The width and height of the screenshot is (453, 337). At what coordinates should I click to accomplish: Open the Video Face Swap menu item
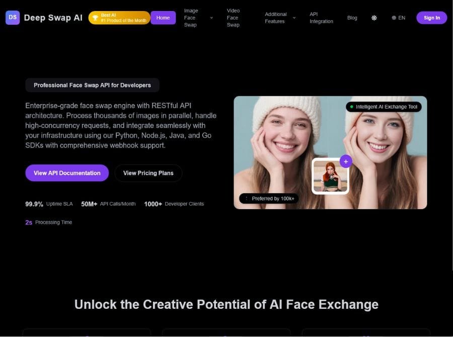233,18
